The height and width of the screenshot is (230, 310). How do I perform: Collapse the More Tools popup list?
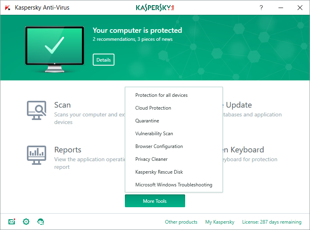point(155,201)
